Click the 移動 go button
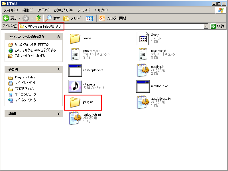The height and width of the screenshot is (171, 228). (x=217, y=26)
